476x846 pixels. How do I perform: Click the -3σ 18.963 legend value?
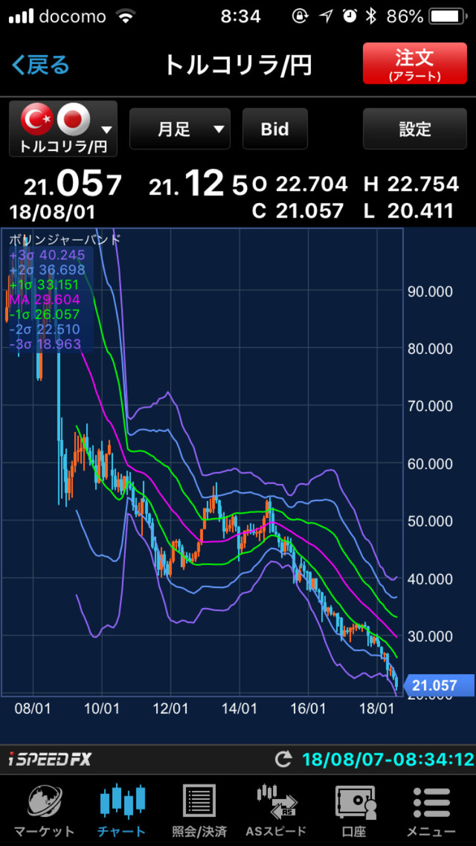[45, 343]
